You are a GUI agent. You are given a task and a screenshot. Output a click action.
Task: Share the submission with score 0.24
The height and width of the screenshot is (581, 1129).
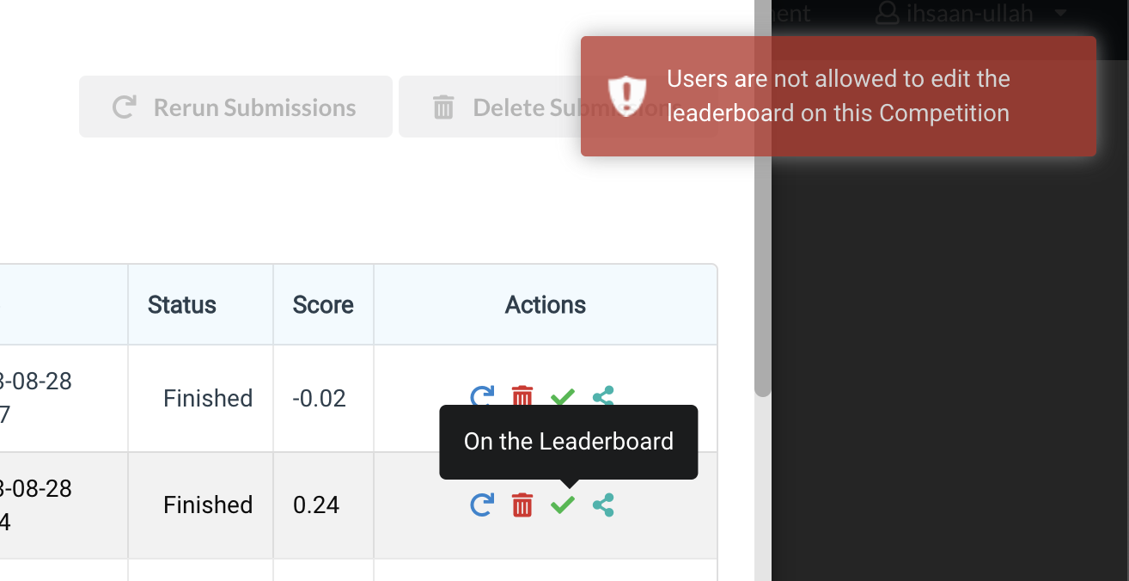[x=603, y=505]
